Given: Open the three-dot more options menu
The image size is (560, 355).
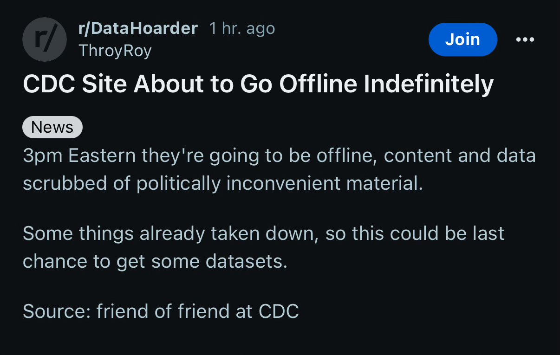Looking at the screenshot, I should (525, 39).
